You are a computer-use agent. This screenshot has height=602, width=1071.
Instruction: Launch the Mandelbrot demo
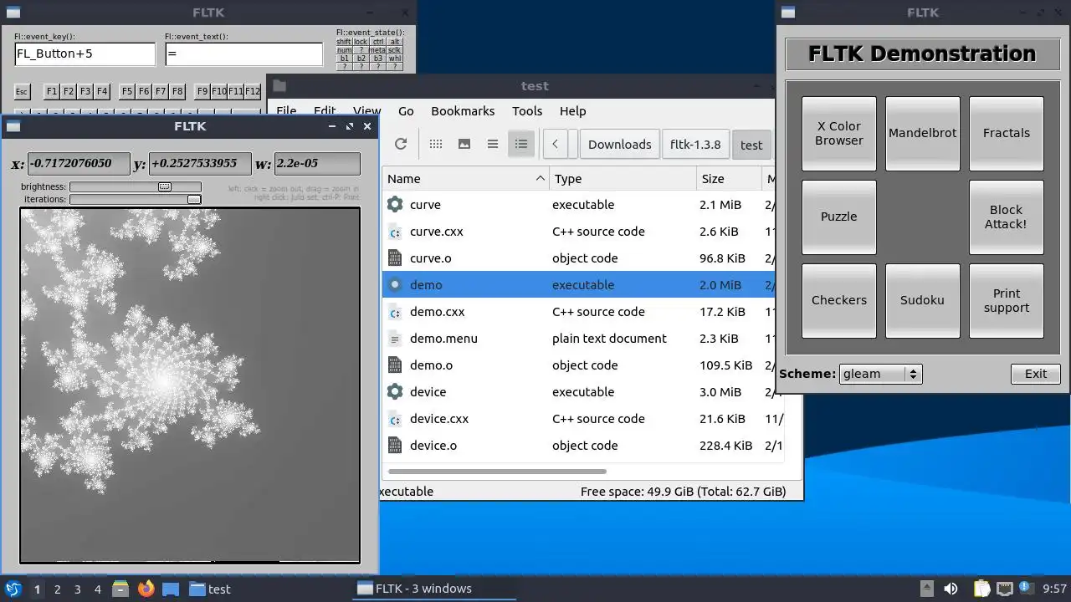[x=923, y=133]
